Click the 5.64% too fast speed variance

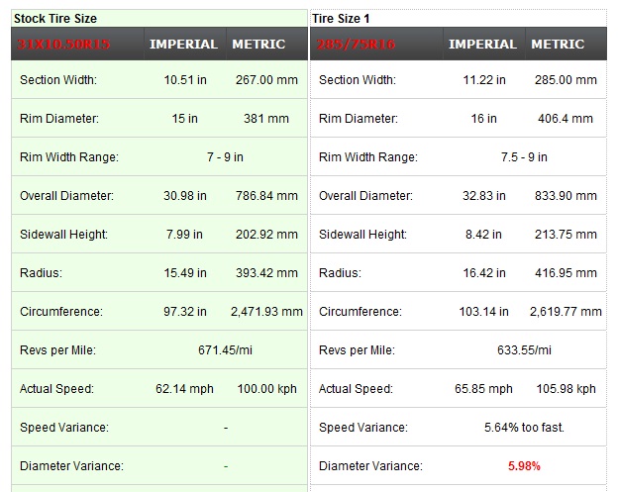[x=524, y=428]
